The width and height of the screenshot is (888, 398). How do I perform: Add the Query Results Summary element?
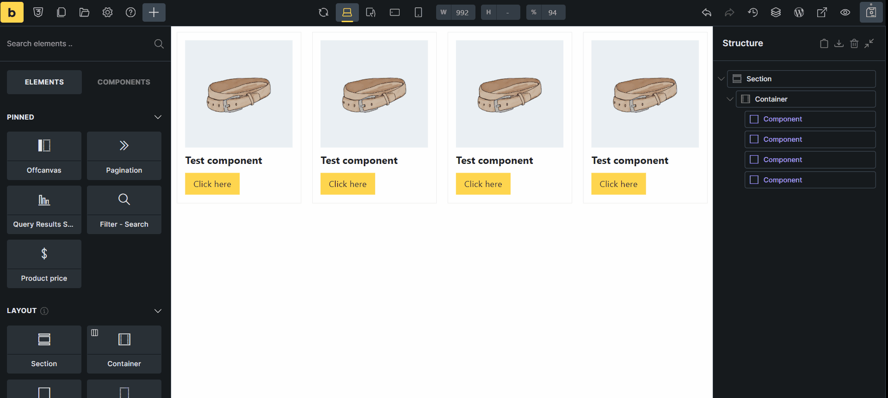[44, 210]
